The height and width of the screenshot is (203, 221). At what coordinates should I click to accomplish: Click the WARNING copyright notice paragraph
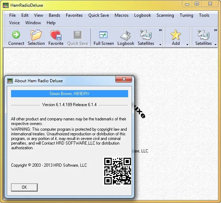pos(69,139)
